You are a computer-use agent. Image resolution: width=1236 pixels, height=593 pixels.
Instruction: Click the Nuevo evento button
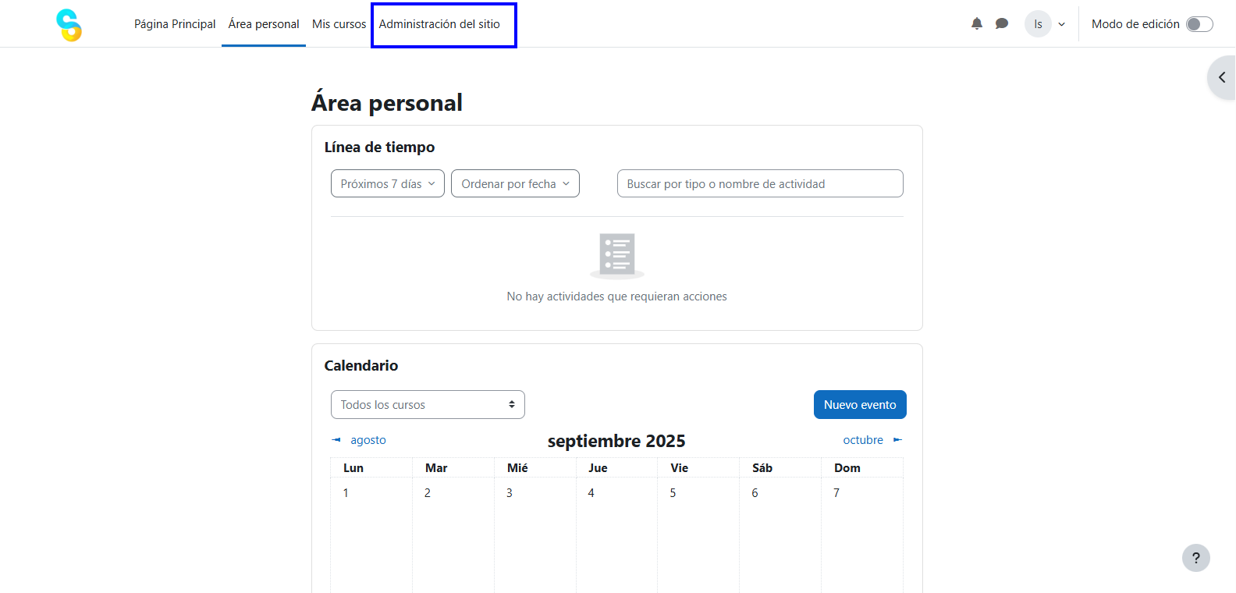point(859,405)
